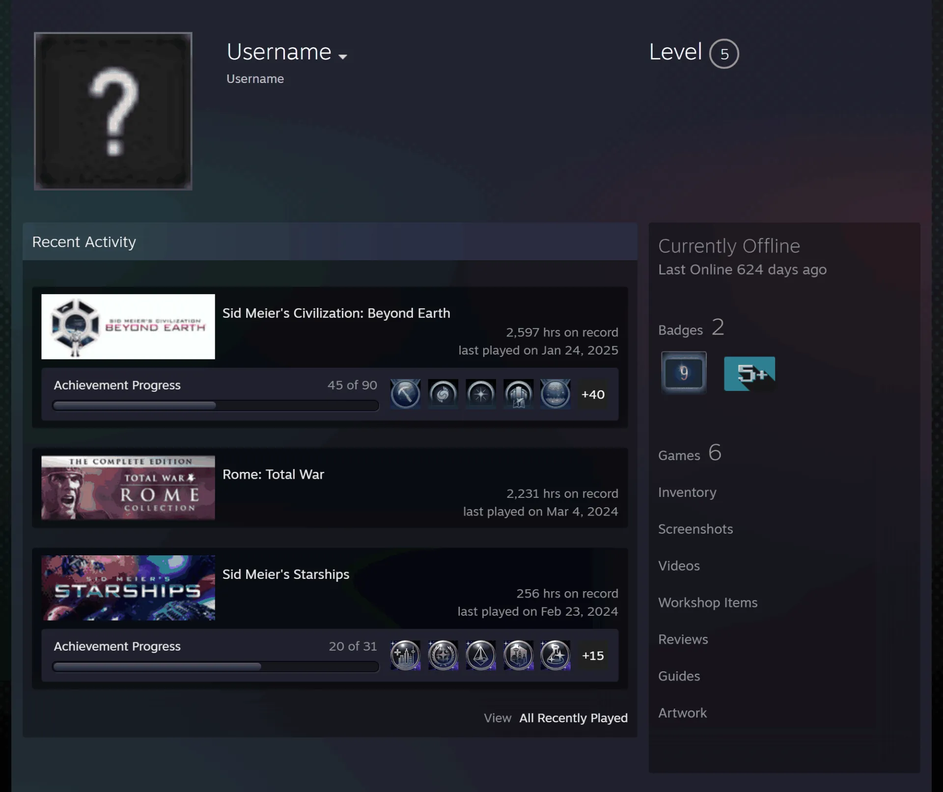Open the Videos page
The width and height of the screenshot is (943, 792).
(x=679, y=566)
